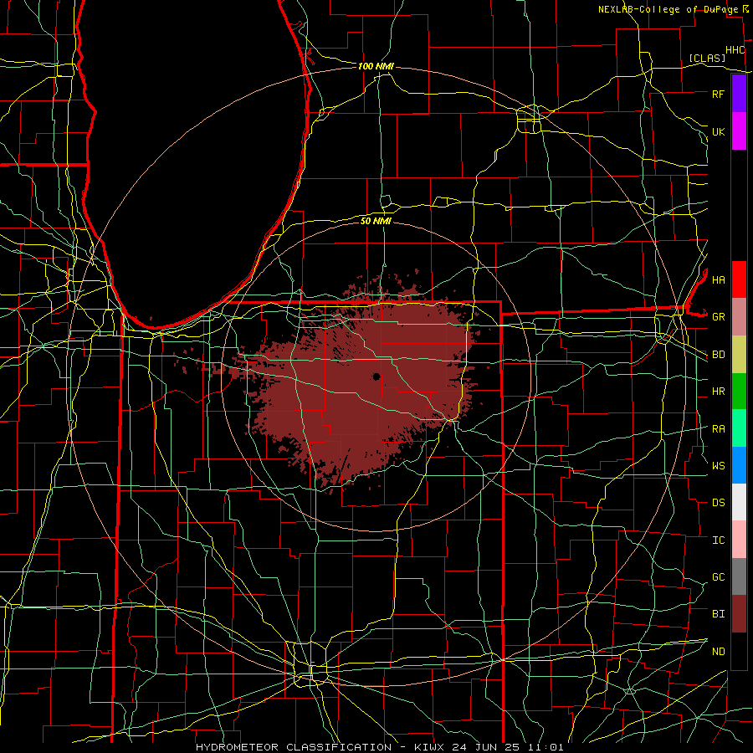This screenshot has width=753, height=753.
Task: Click the 50 NMI range ring label
Action: point(376,221)
